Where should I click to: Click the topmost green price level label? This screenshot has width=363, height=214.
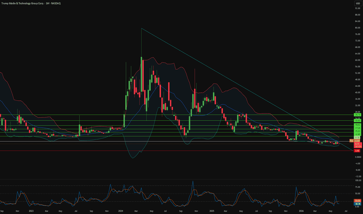(x=358, y=115)
